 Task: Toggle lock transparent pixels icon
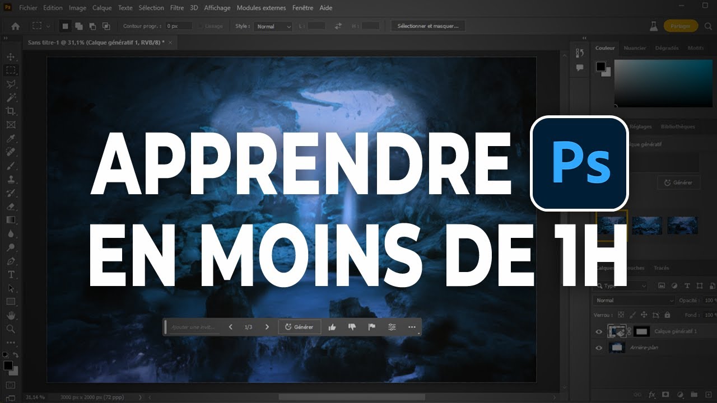click(x=620, y=315)
